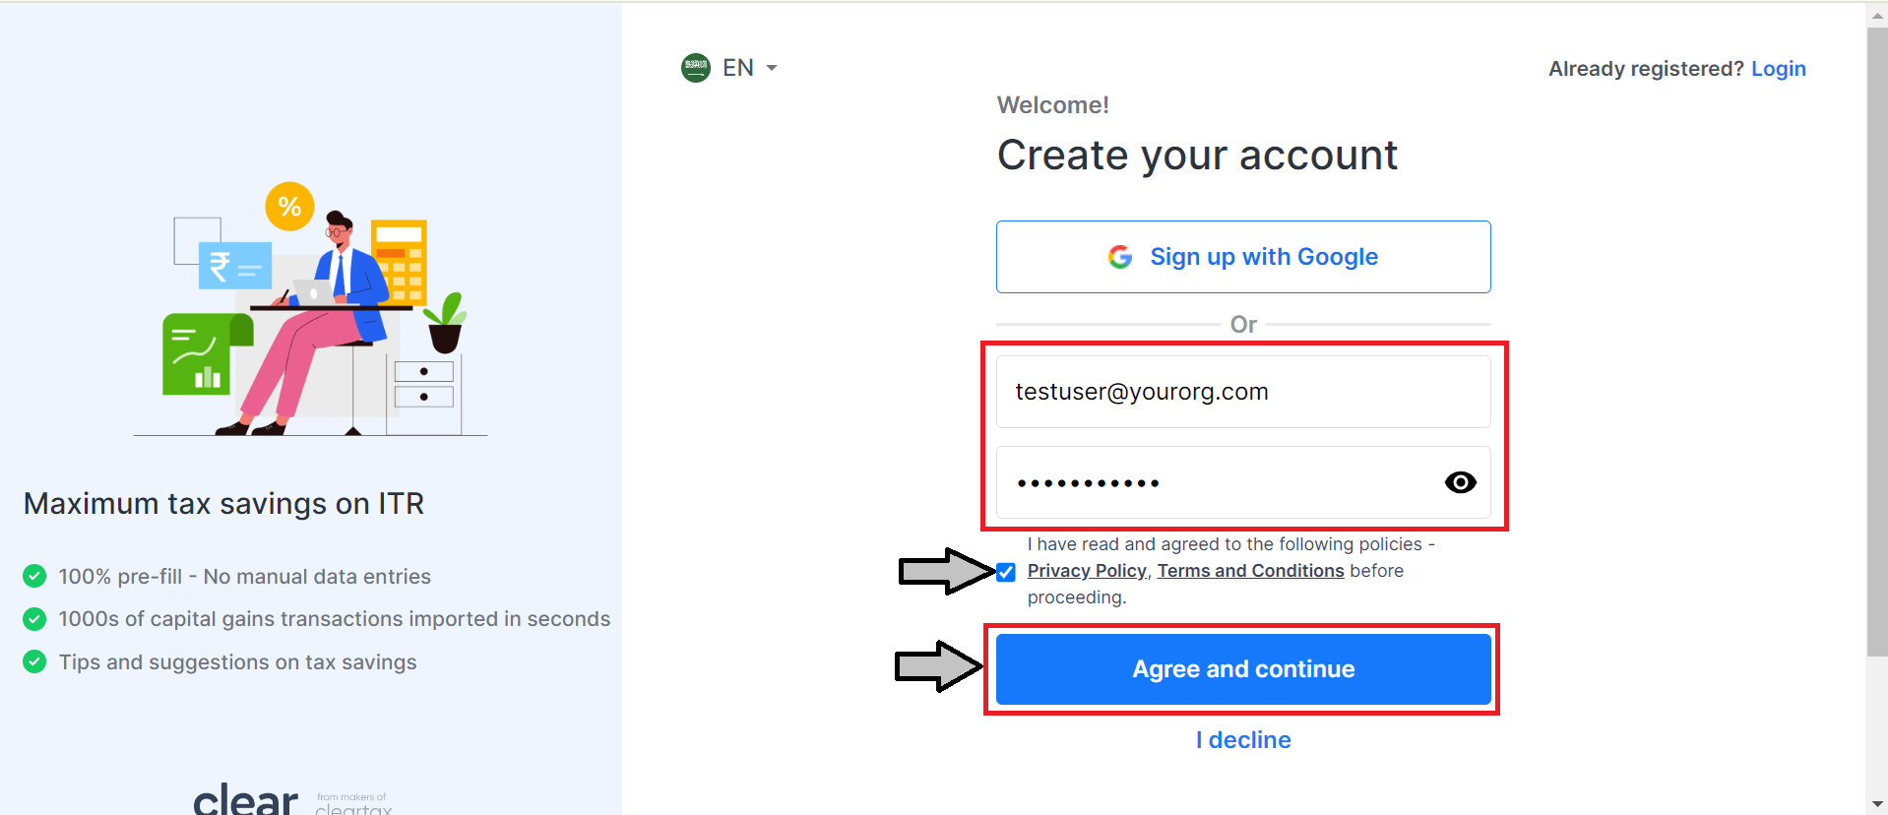Open the Privacy Policy link

(x=1086, y=571)
